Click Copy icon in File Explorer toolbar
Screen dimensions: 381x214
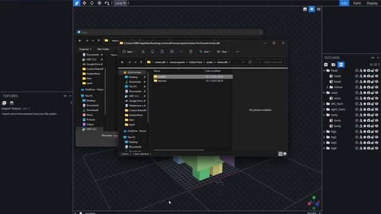pos(152,52)
